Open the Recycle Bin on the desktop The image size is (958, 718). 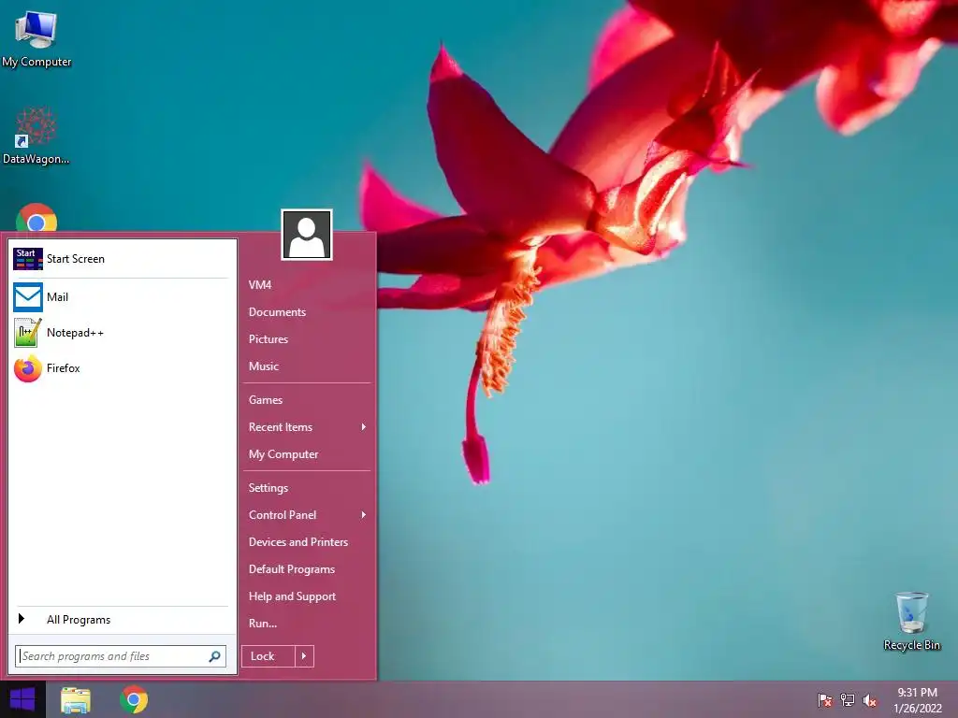point(911,621)
